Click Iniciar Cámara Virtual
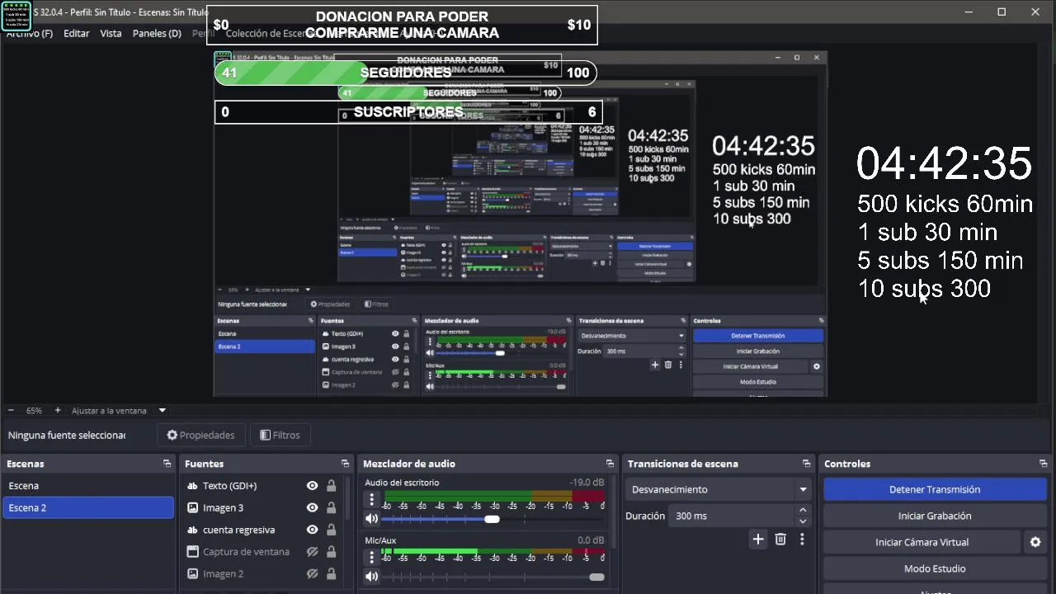The image size is (1056, 594). pos(922,542)
